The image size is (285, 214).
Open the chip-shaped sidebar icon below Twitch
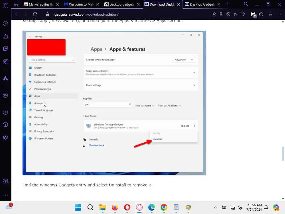(6, 62)
